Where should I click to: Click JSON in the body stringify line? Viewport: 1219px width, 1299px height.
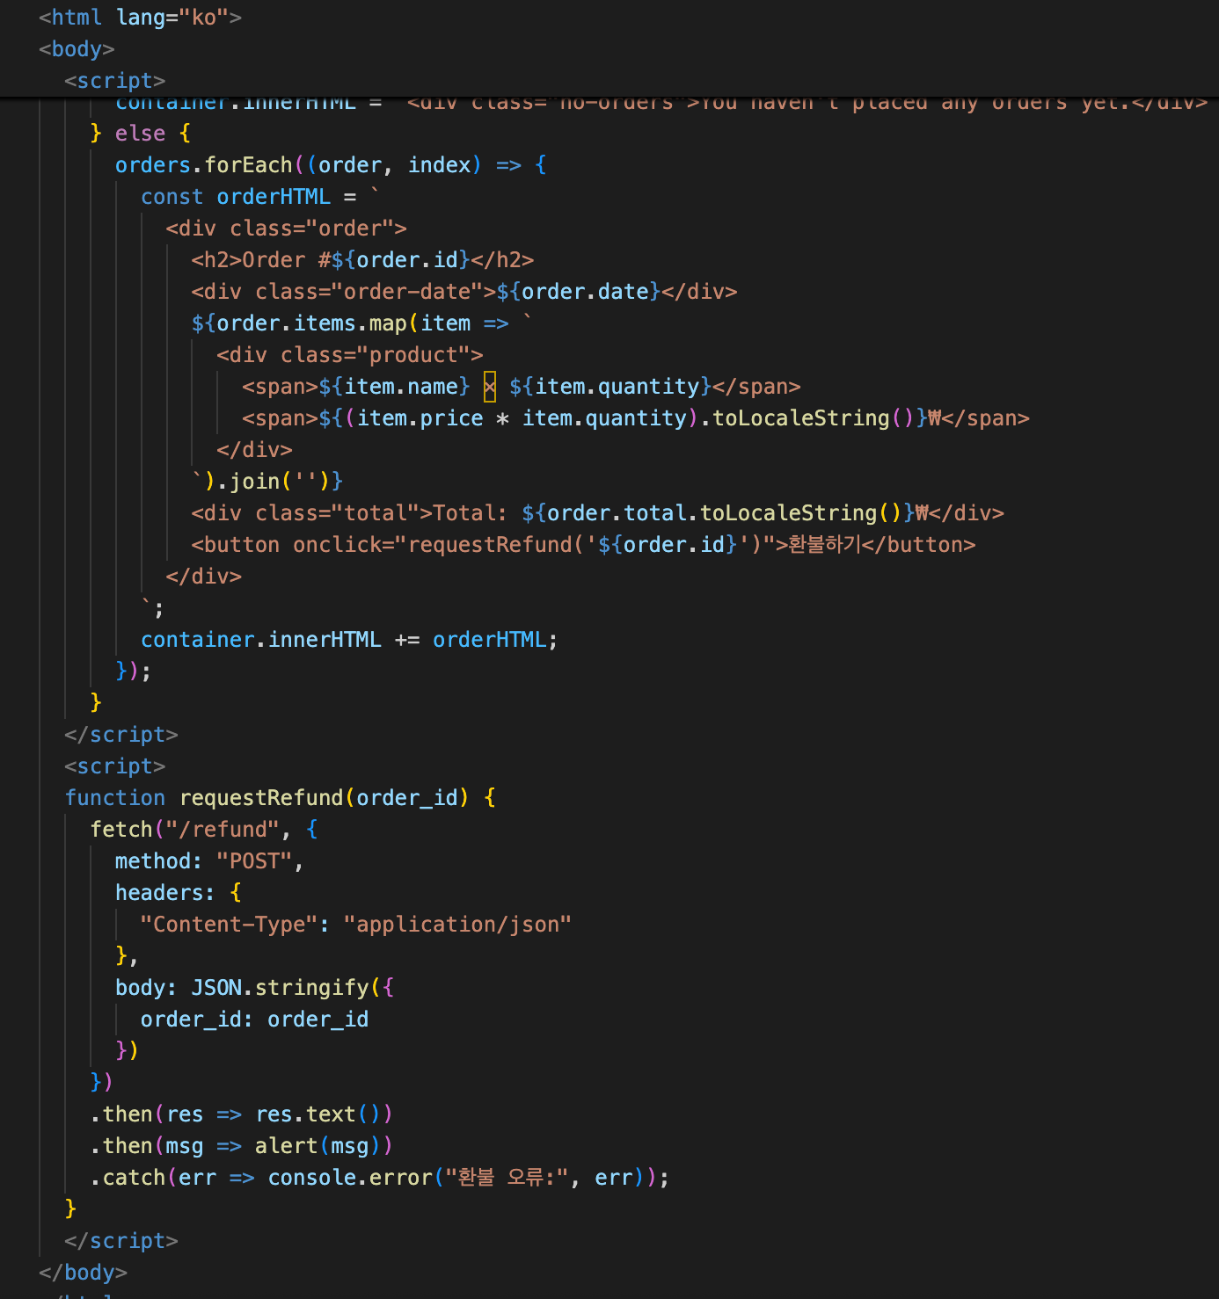click(216, 988)
